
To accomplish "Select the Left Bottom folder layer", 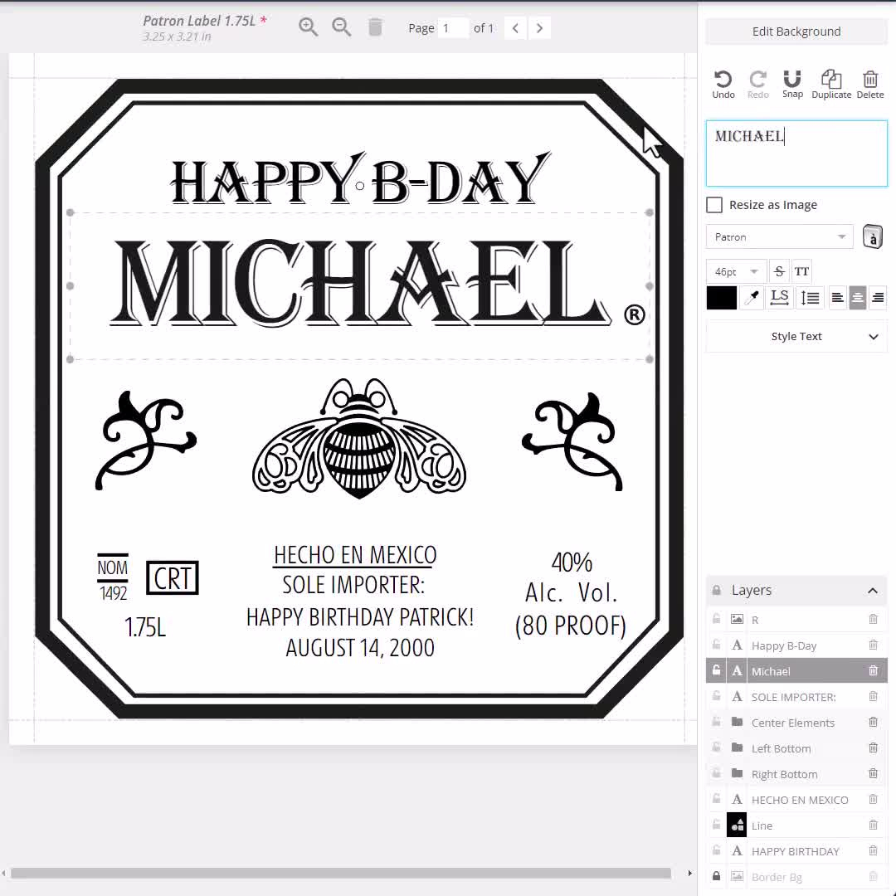I will point(796,748).
